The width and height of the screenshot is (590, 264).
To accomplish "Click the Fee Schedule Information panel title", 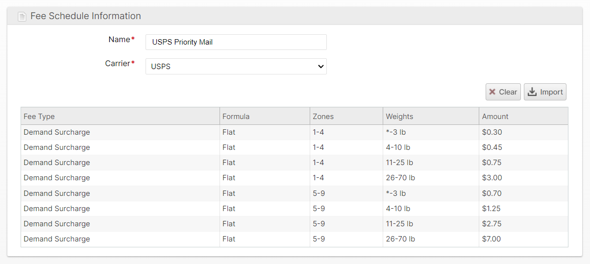I will (86, 16).
